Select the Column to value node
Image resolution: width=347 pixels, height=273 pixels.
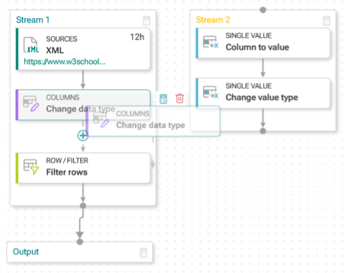tap(263, 43)
